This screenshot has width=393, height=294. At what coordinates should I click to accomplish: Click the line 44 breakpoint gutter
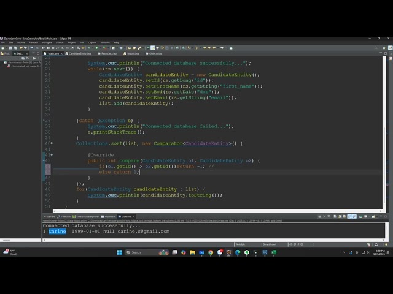(x=44, y=166)
